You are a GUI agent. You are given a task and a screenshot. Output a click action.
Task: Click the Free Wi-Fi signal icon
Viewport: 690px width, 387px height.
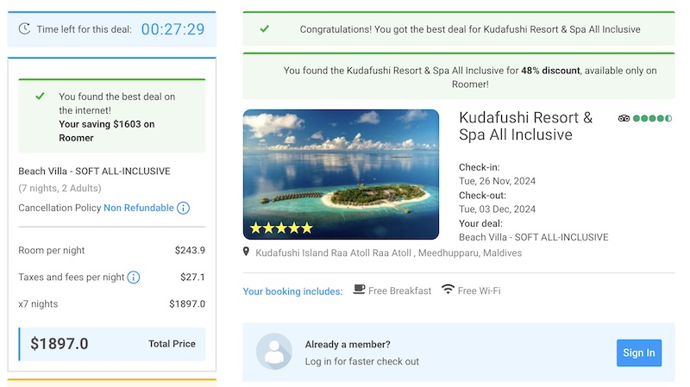point(448,290)
